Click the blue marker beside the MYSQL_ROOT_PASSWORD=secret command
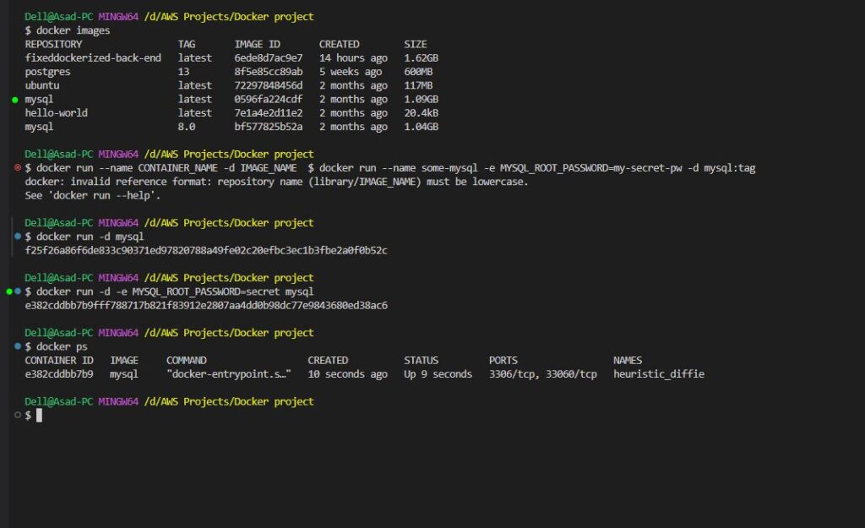The image size is (865, 528). [x=18, y=291]
